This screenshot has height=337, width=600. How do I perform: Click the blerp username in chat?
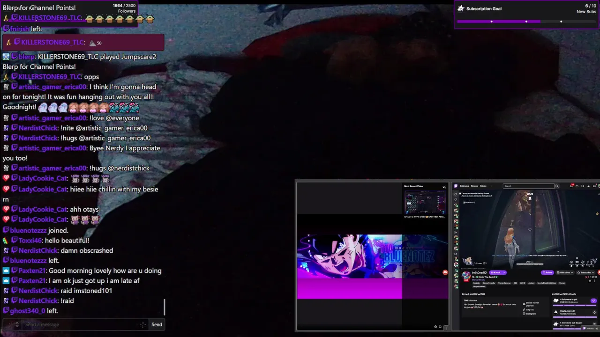[27, 57]
